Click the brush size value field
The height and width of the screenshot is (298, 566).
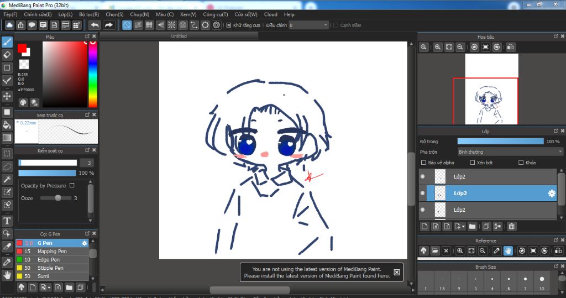[87, 163]
